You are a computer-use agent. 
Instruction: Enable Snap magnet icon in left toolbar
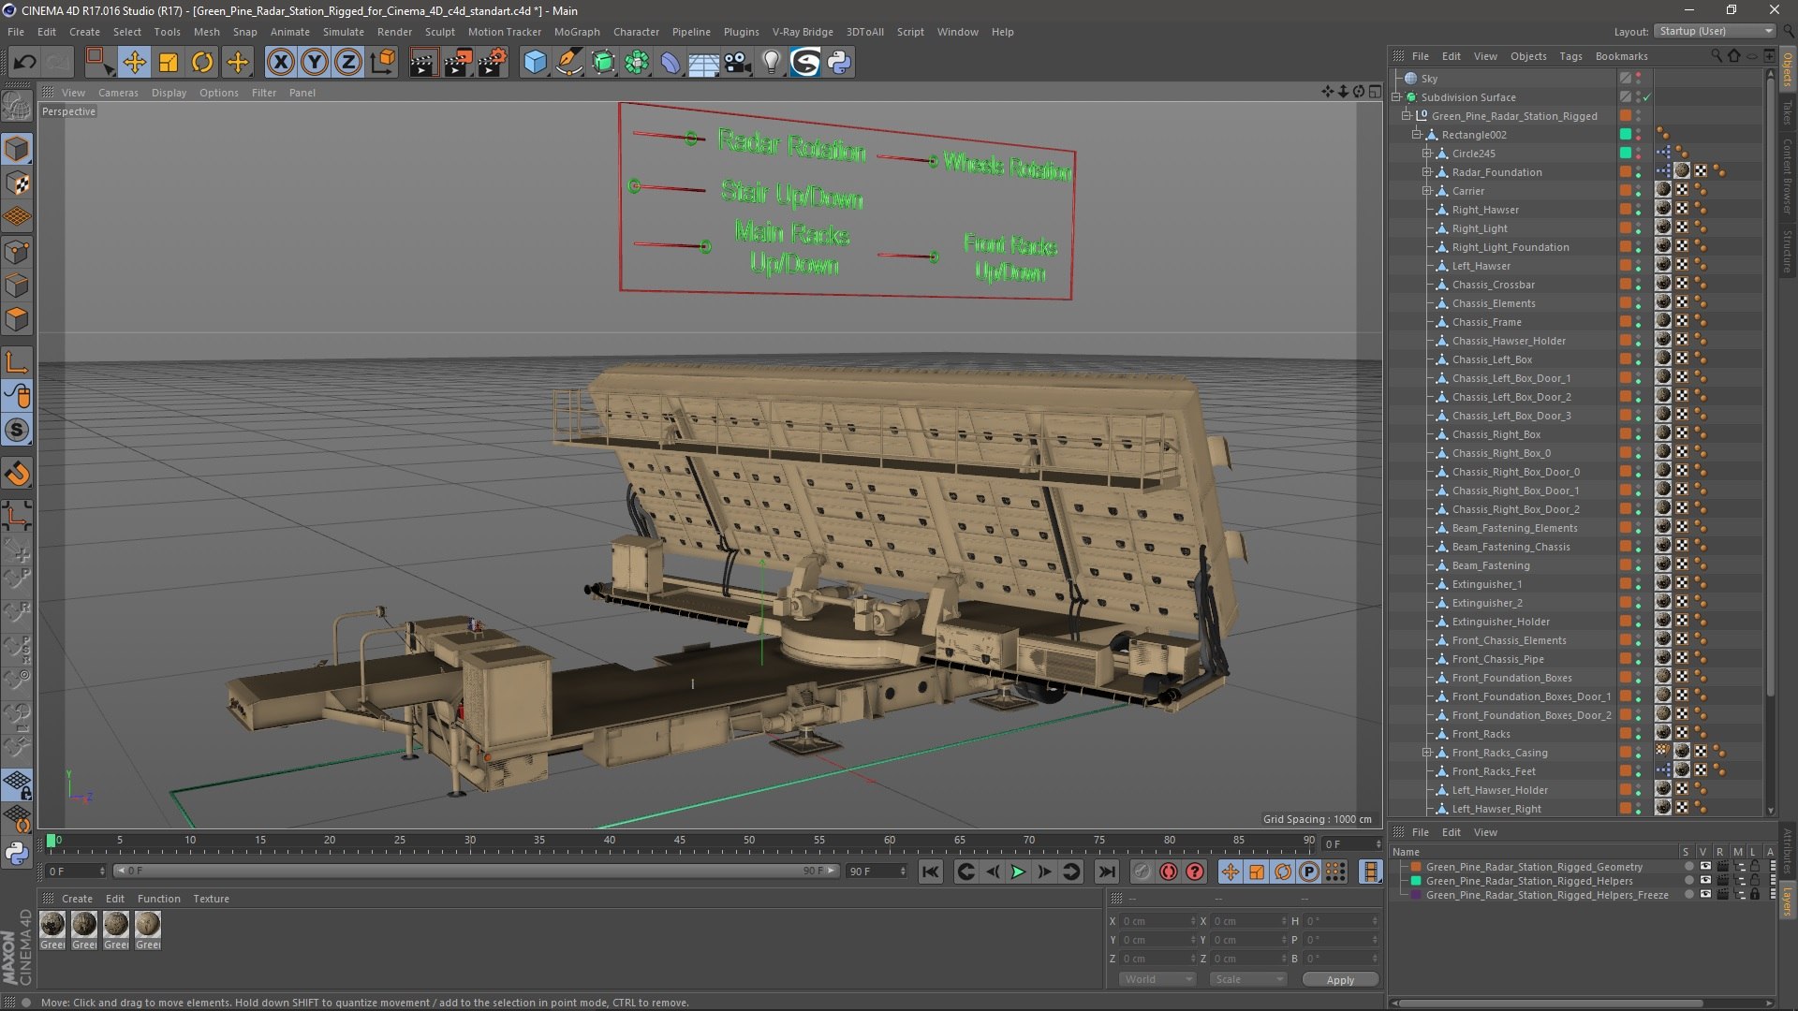[x=17, y=475]
